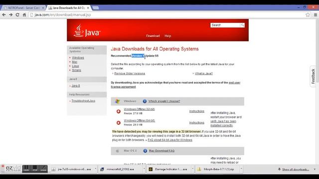This screenshot has height=179, width=319.
Task: Open the downloaded Morph-Beta-0.7.1 zip file
Action: pos(217,169)
